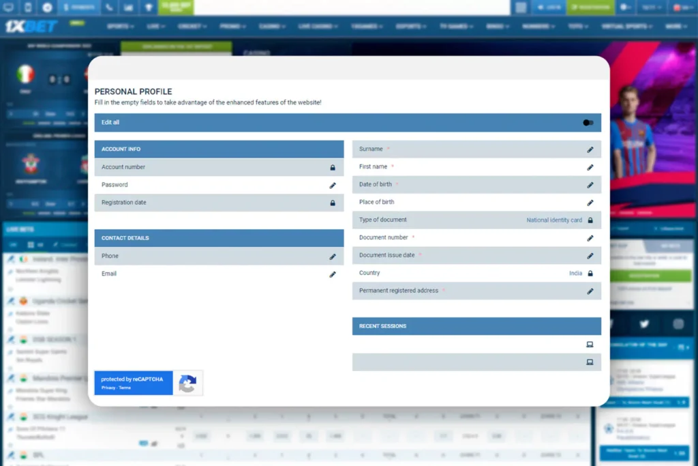Click the 1XBET logo
The image size is (698, 466).
click(31, 27)
